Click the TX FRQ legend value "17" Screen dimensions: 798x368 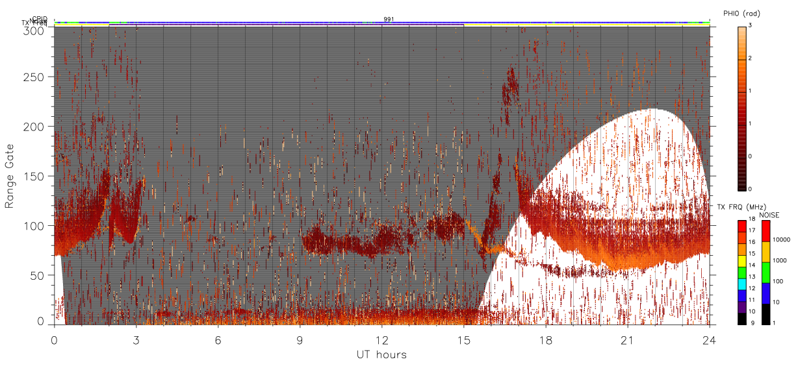point(752,230)
